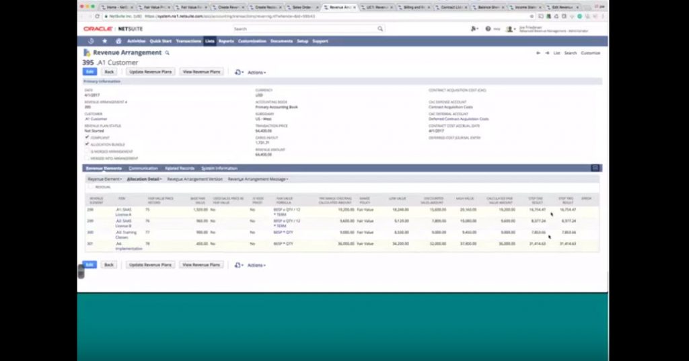Open the Shortcuts star icon
The width and height of the screenshot is (689, 361).
coord(104,41)
